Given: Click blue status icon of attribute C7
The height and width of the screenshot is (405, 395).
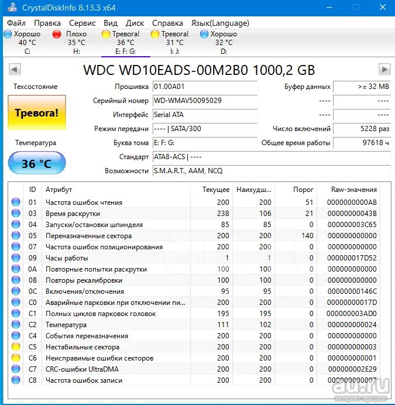Looking at the screenshot, I should tap(16, 369).
